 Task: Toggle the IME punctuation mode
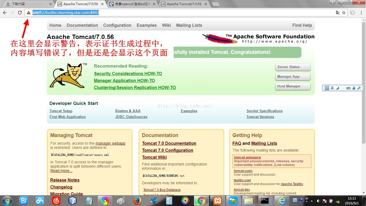click(x=343, y=88)
